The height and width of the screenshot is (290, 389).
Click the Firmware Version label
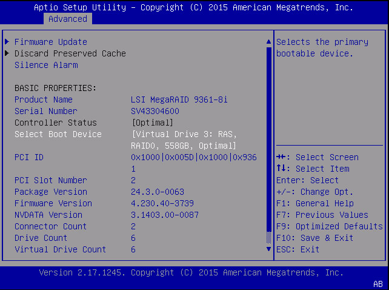click(x=53, y=203)
